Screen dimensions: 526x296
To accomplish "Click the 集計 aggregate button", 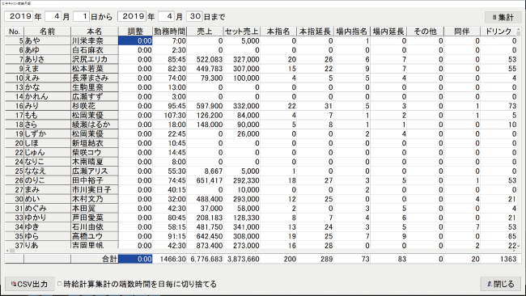I will (503, 17).
